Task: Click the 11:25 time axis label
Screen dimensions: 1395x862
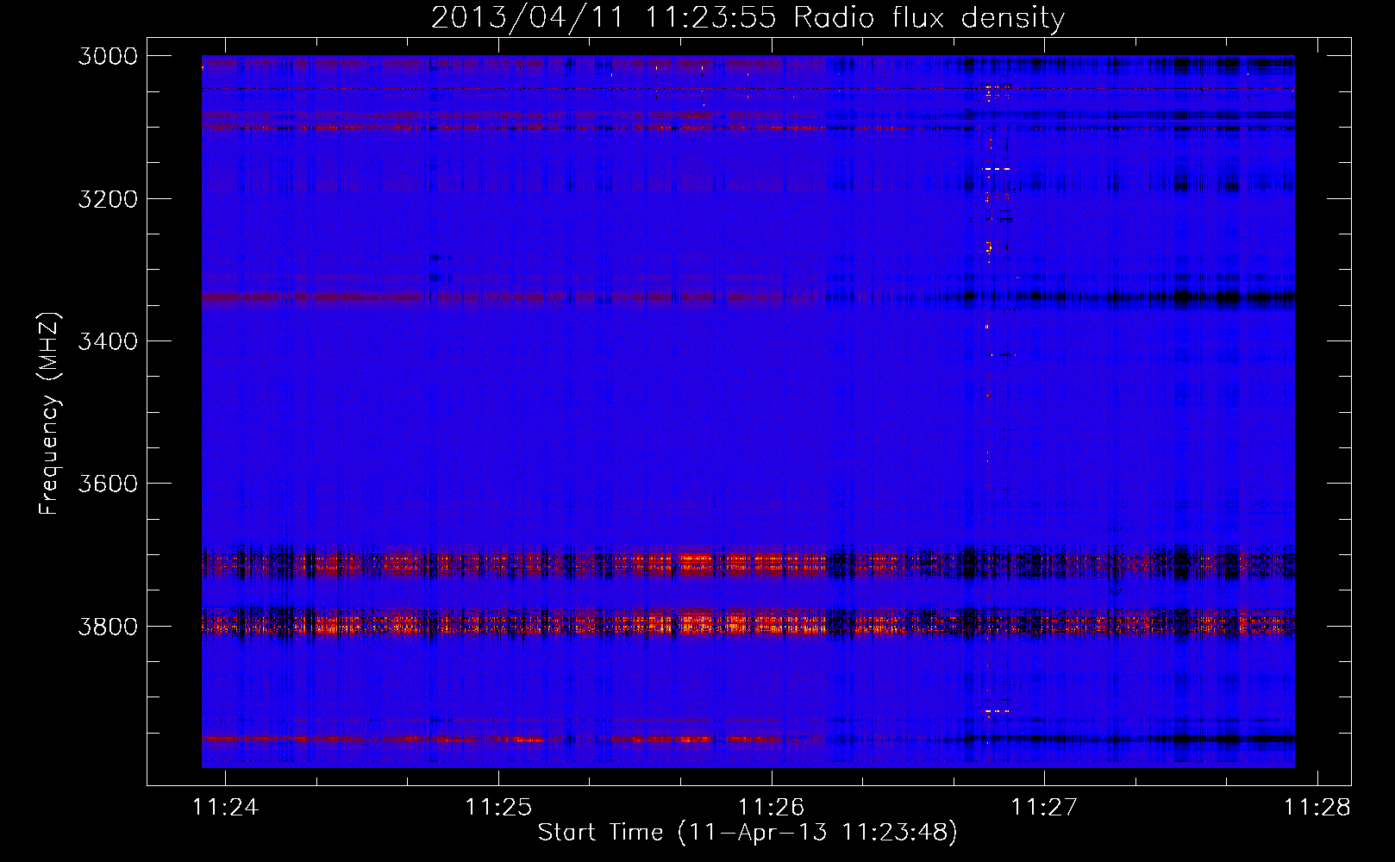Action: pos(497,807)
